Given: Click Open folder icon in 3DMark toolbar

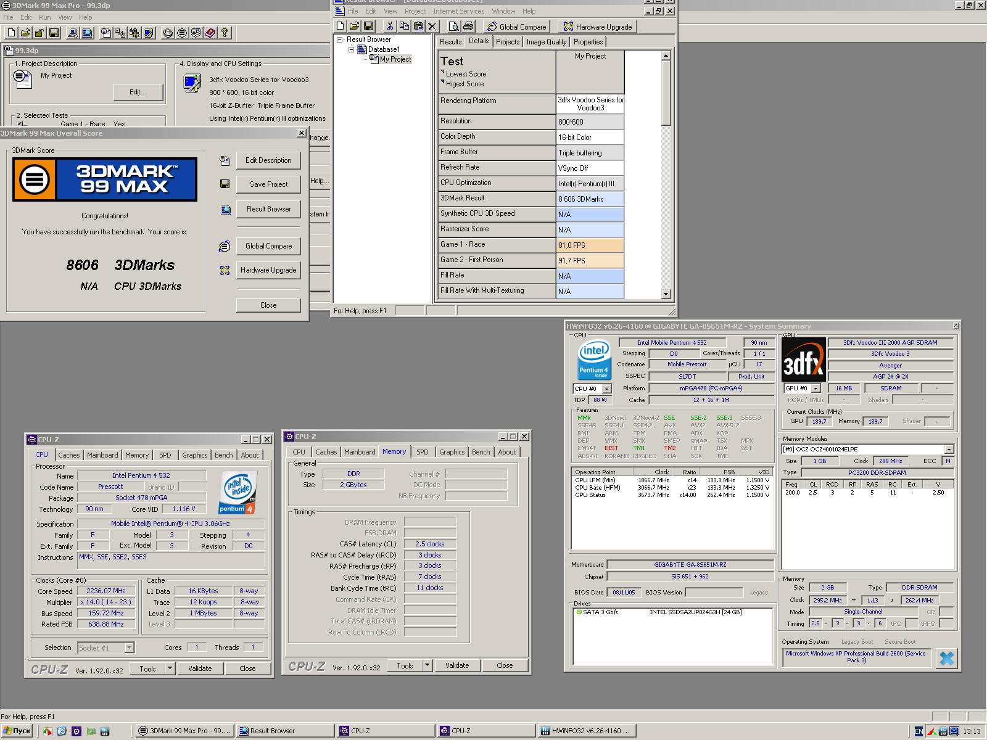Looking at the screenshot, I should click(25, 33).
